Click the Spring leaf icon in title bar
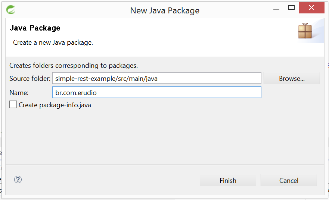329x200 pixels. 11,10
